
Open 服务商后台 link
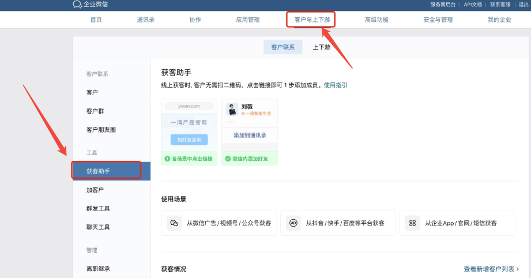[443, 5]
